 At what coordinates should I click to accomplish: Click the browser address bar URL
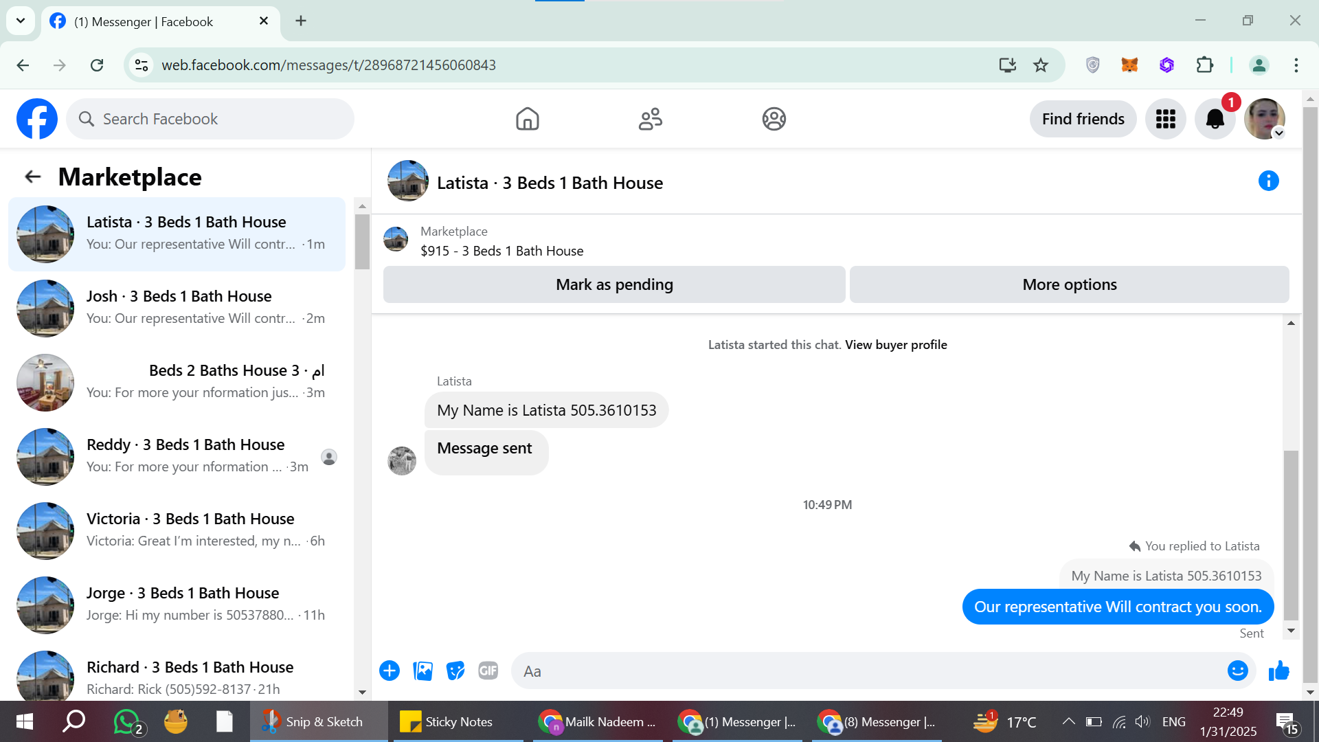[x=328, y=65]
